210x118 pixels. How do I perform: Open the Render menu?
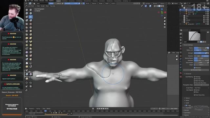pyautogui.click(x=36, y=1)
